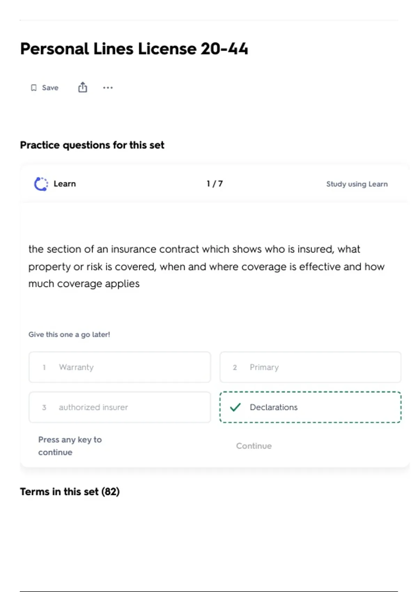Click the insurance contract question text
The height and width of the screenshot is (592, 418).
206,266
